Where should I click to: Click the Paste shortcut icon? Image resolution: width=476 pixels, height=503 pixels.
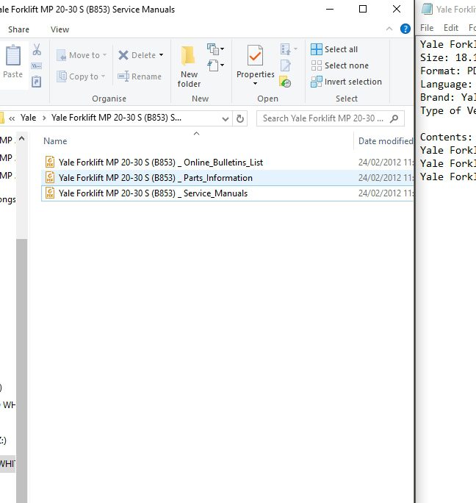pyautogui.click(x=36, y=82)
